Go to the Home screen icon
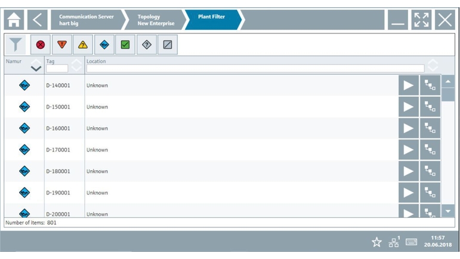Screen dimensions: 460x259 pos(14,20)
